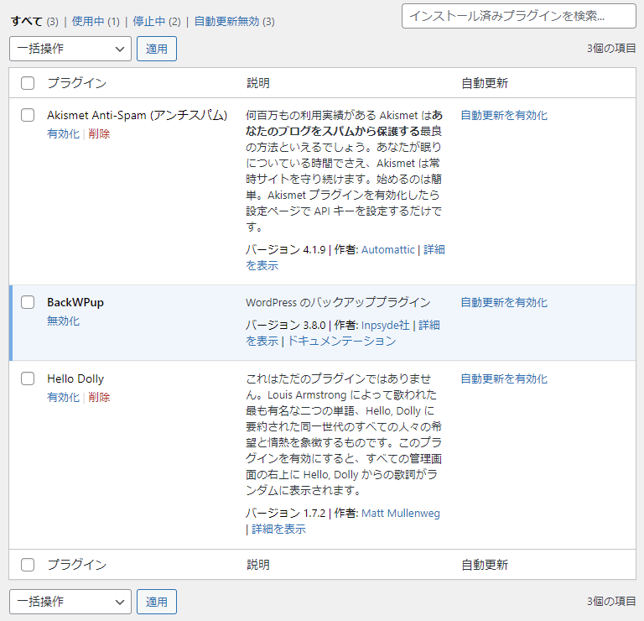
Task: Click the Akismet Anti-Spam (アンチスパム) plugin name
Action: click(x=138, y=116)
